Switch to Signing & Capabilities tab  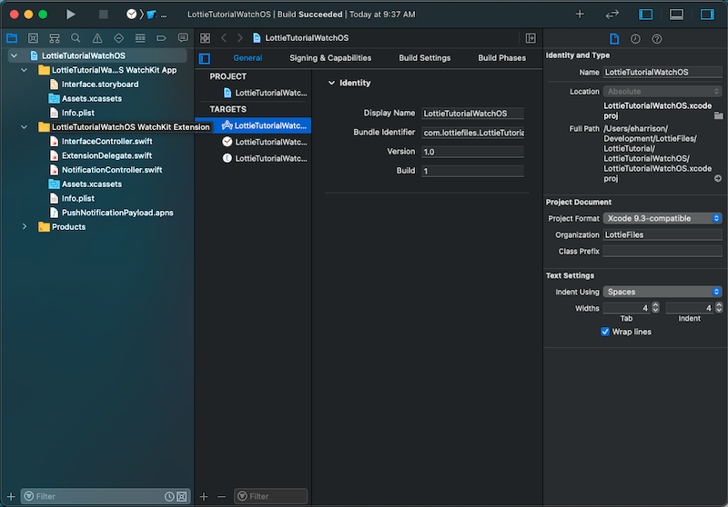pos(330,58)
